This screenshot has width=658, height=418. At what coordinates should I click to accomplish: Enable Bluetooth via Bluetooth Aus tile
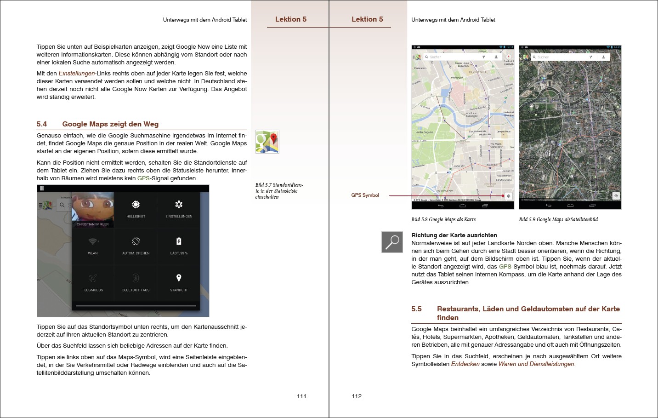(136, 282)
